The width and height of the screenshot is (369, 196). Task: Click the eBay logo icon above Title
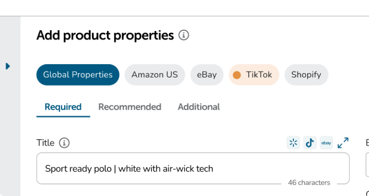coord(326,143)
